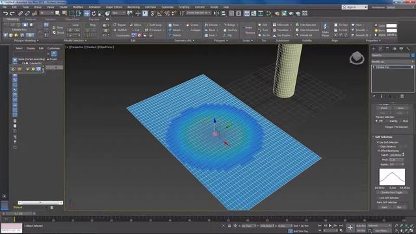This screenshot has height=234, width=416.
Task: Expand the Polygons panel arrow
Action: pyautogui.click(x=227, y=40)
